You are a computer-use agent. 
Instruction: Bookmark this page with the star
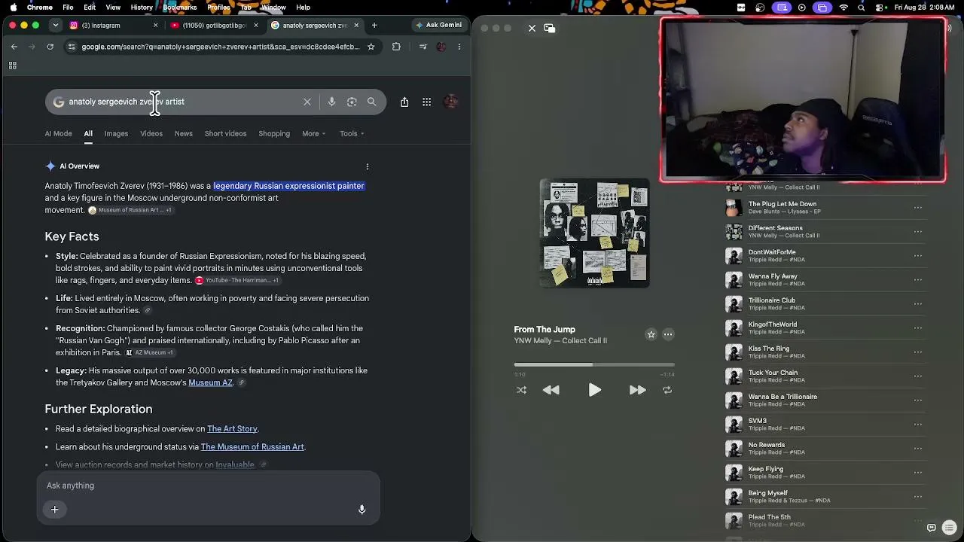371,47
